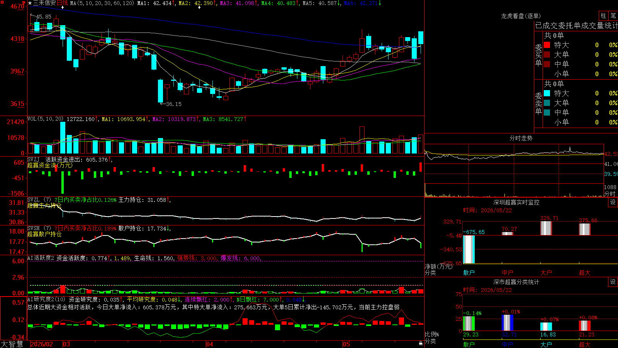Change the 日线 period label
Image resolution: width=618 pixels, height=348 pixels.
[x=62, y=3]
